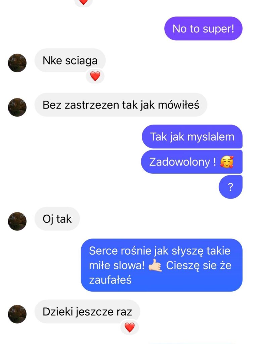
Task: Select the "Bez zastrzezen tak jak mówiłeś" message
Action: (121, 105)
